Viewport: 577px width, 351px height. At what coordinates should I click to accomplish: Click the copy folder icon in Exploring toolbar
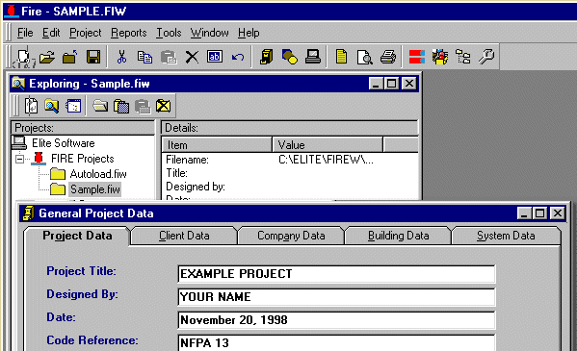121,106
